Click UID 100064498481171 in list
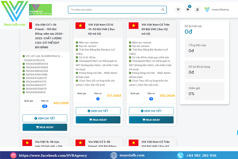Image resolution: width=238 pixels, height=159 pixels. click(x=36, y=85)
